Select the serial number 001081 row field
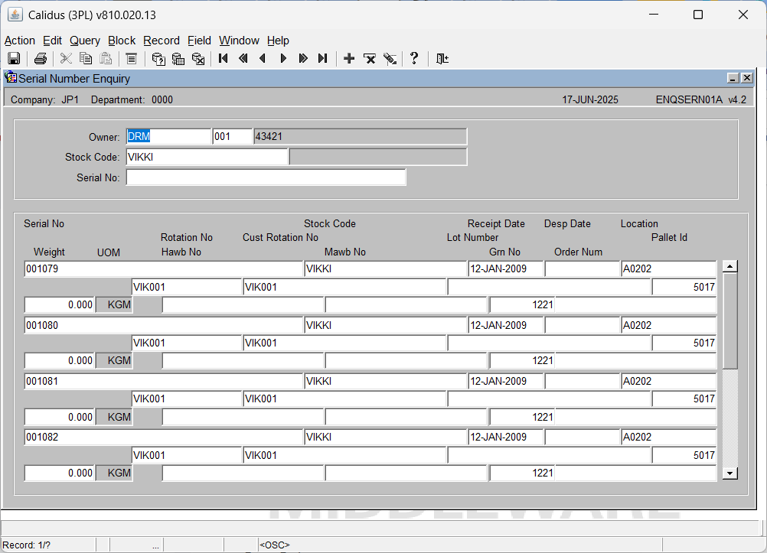 [x=164, y=381]
